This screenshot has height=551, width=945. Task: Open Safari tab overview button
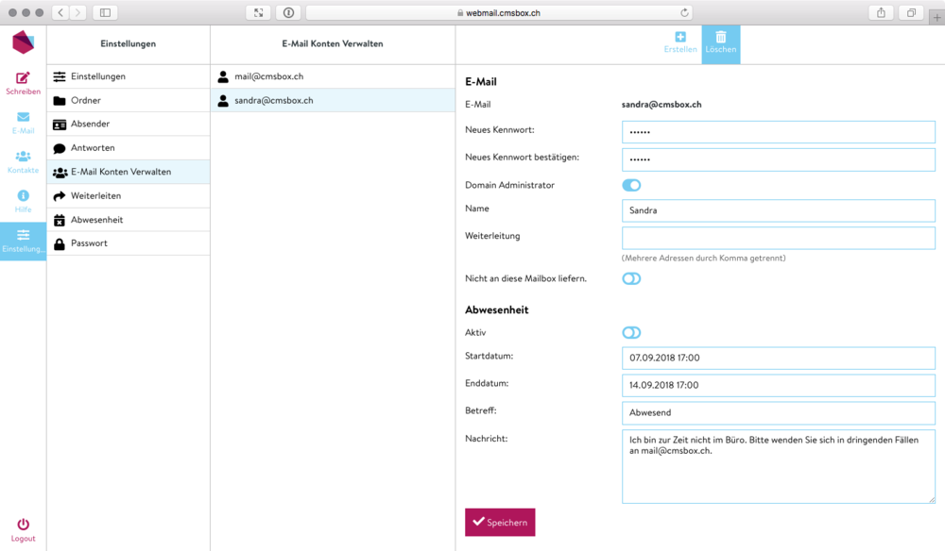pos(911,12)
